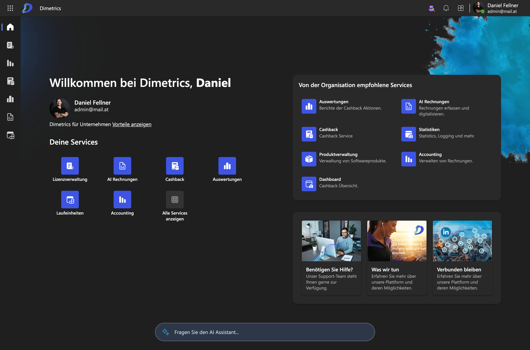This screenshot has width=530, height=350.
Task: Open the Vorteile anzeigen link
Action: [x=132, y=124]
